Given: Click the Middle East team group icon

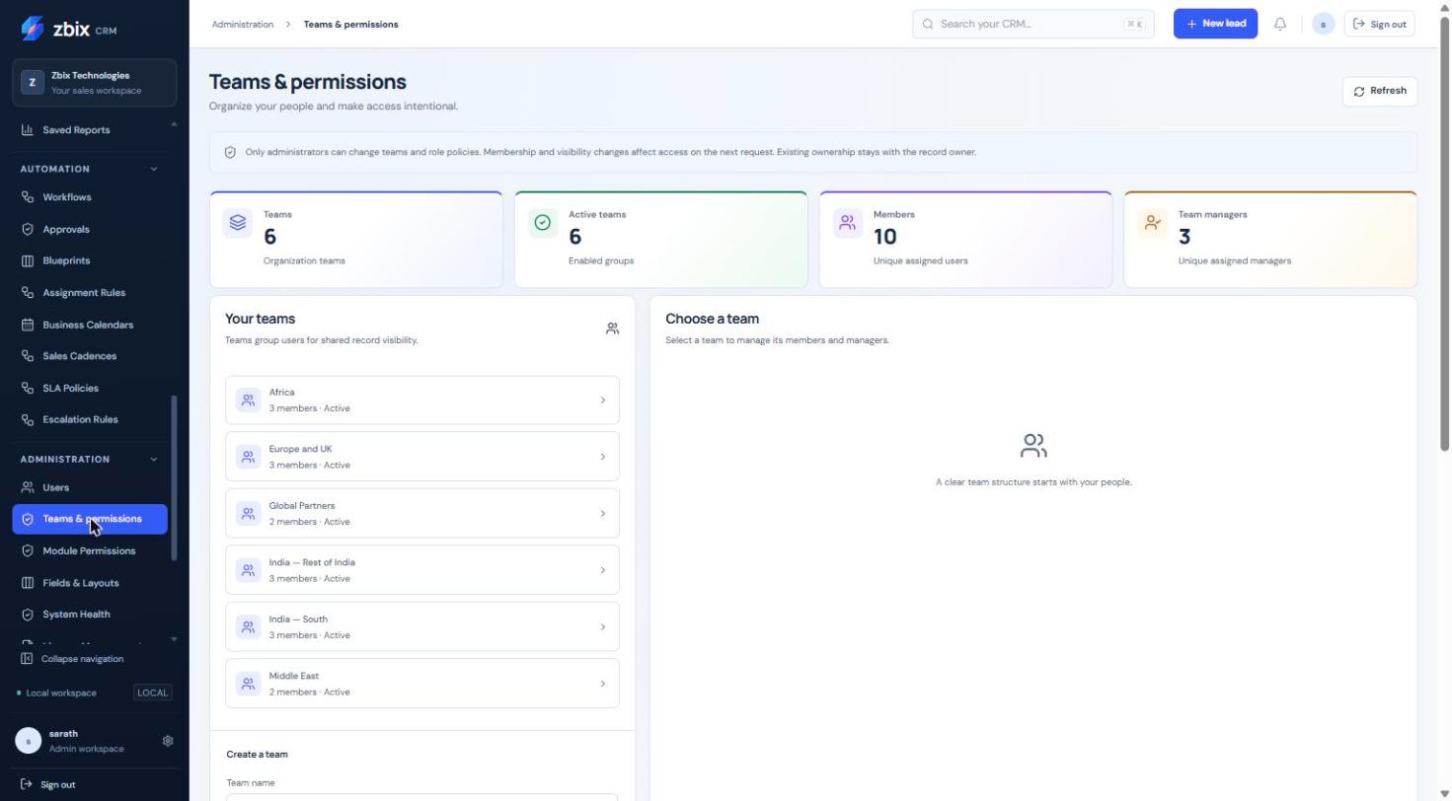Looking at the screenshot, I should [249, 684].
